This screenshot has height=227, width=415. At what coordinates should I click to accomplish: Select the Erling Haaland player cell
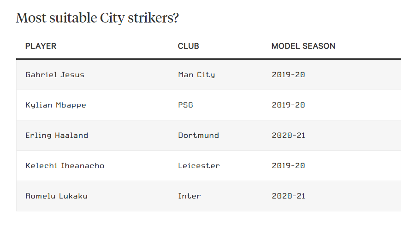coord(57,135)
